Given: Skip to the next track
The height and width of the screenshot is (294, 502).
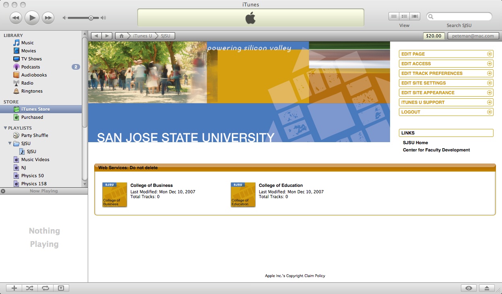Looking at the screenshot, I should coord(48,18).
